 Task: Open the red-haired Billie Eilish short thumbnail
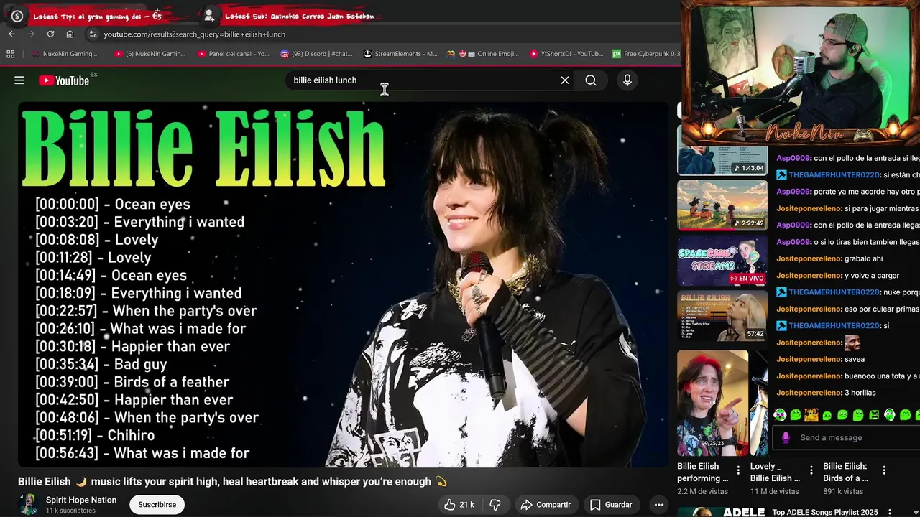[712, 403]
